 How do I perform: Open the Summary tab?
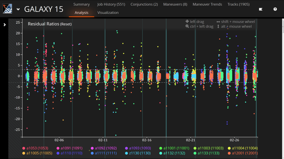(x=81, y=4)
